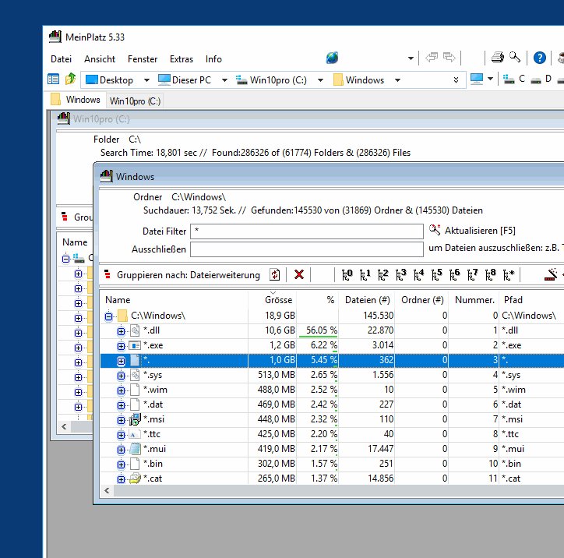Viewport: 564px width, 558px height.
Task: Sort by Nummer. column header
Action: coord(474,300)
